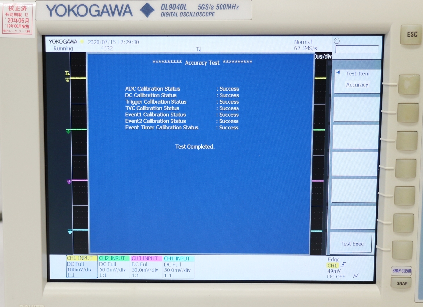This screenshot has height=307, width=423.
Task: Click the yellow CH1 ground marker icon
Action: click(x=68, y=80)
